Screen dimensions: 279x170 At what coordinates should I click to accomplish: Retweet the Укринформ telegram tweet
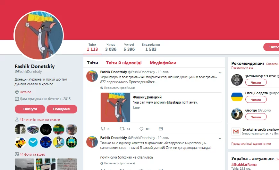[x=122, y=129]
